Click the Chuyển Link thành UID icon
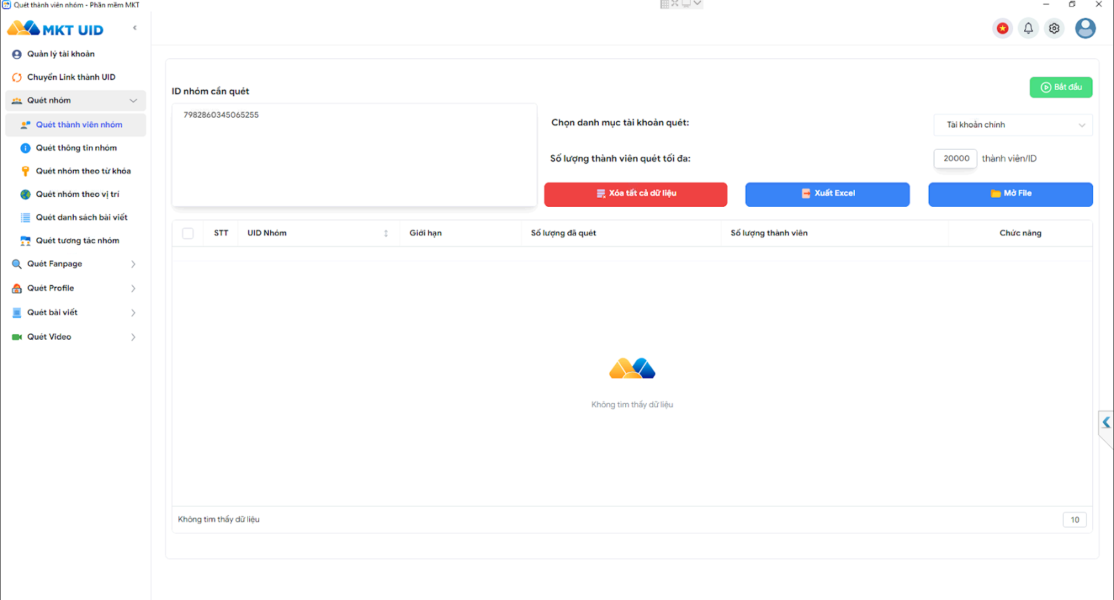The height and width of the screenshot is (600, 1114). click(17, 77)
